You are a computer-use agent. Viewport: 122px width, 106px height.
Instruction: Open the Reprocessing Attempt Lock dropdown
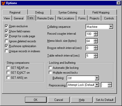click(x=97, y=85)
